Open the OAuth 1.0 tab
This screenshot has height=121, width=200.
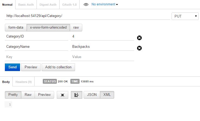pos(69,5)
